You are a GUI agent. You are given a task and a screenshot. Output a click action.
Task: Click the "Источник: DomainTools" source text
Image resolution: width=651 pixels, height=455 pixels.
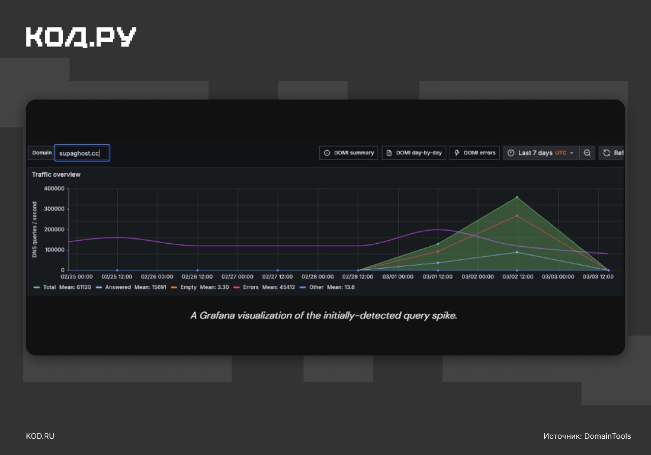point(587,436)
